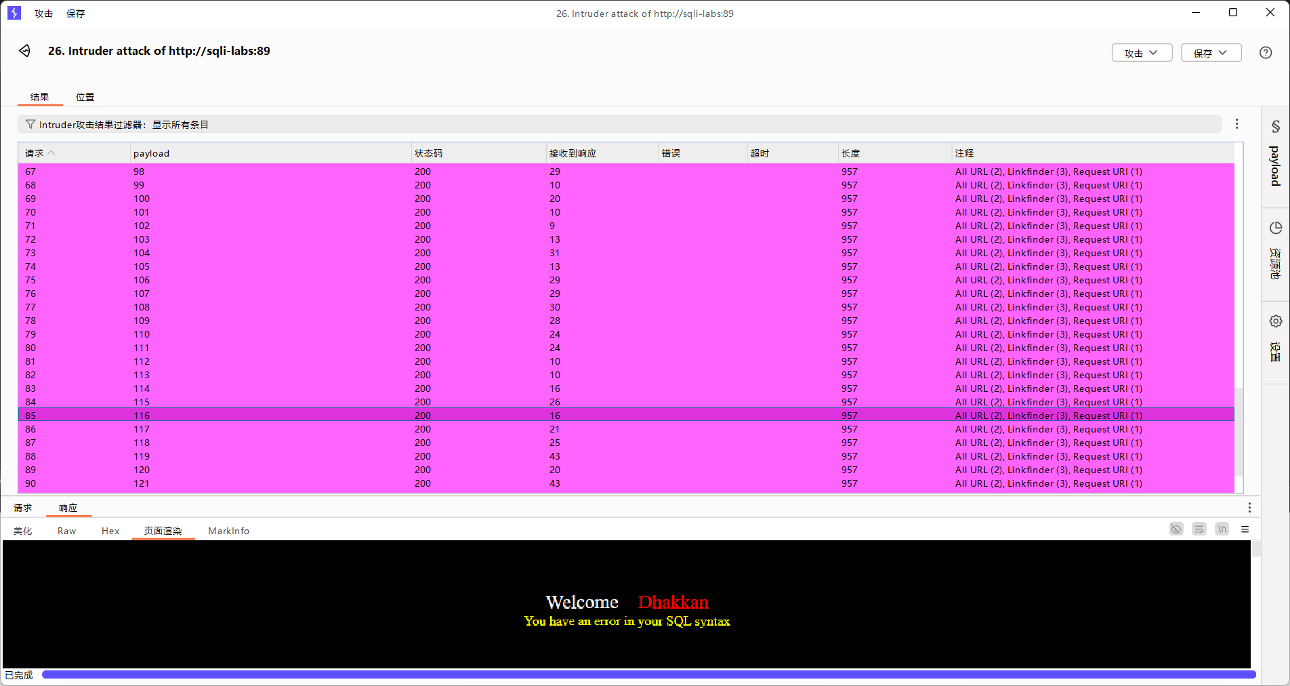Screen dimensions: 1290x686
Task: Open the help question-mark icon
Action: [1266, 53]
